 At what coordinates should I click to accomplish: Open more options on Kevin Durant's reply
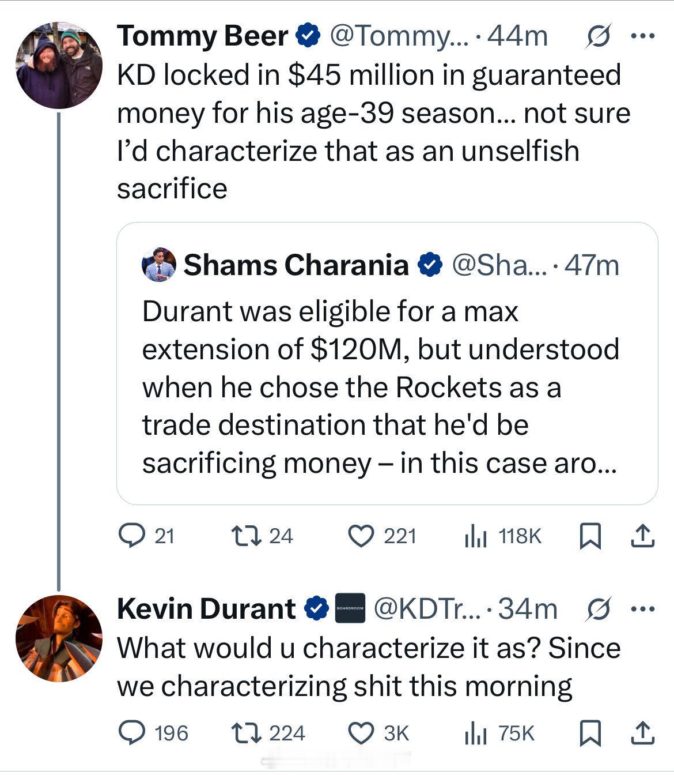(x=642, y=609)
